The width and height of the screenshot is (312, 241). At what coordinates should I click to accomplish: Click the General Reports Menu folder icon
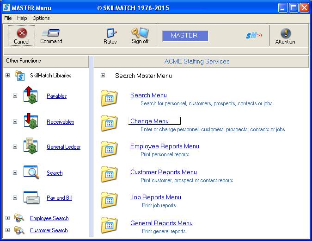109,225
